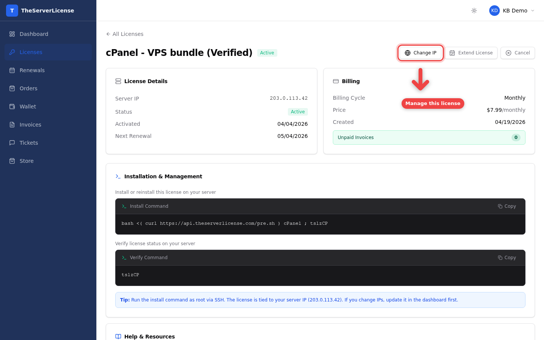The height and width of the screenshot is (340, 544).
Task: Open Wallet from the sidebar
Action: tap(48, 107)
